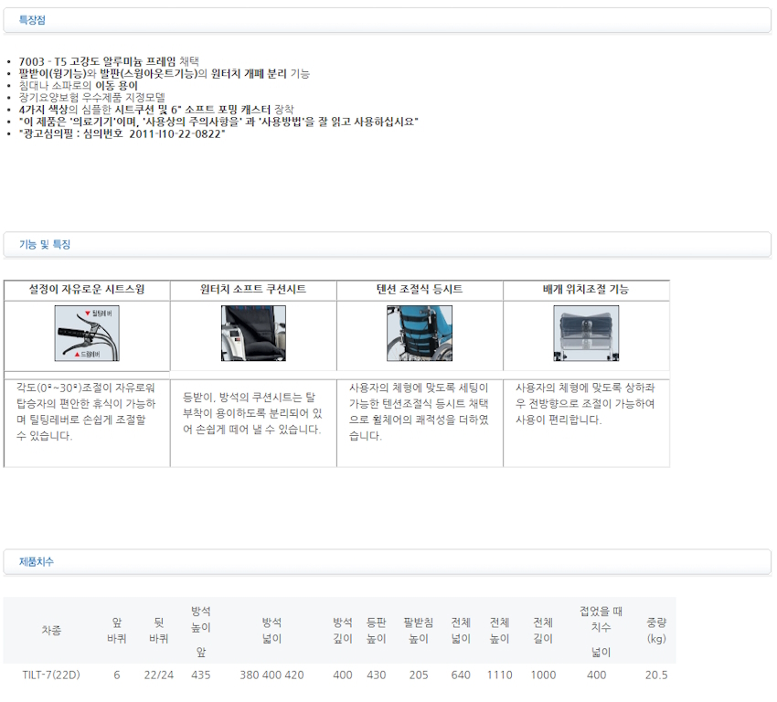Click the 20.5 weight value

click(655, 675)
